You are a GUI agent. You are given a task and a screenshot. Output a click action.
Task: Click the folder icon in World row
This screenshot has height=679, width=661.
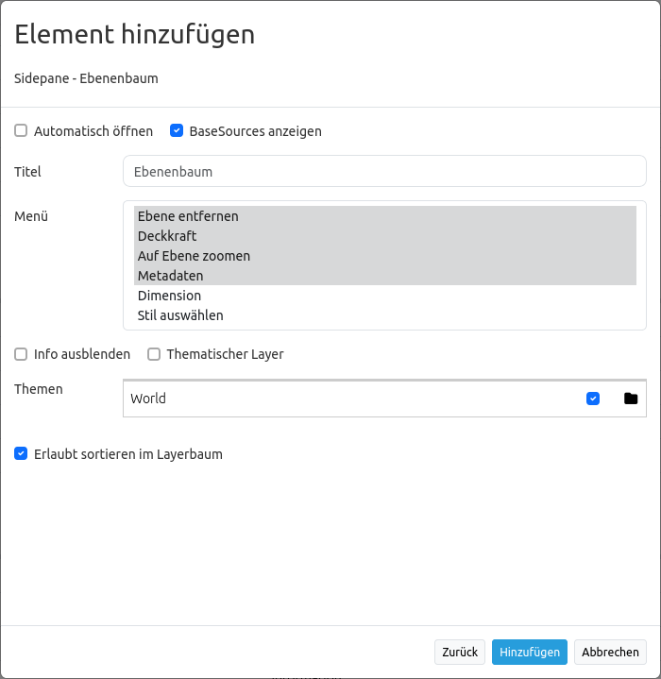pos(631,399)
